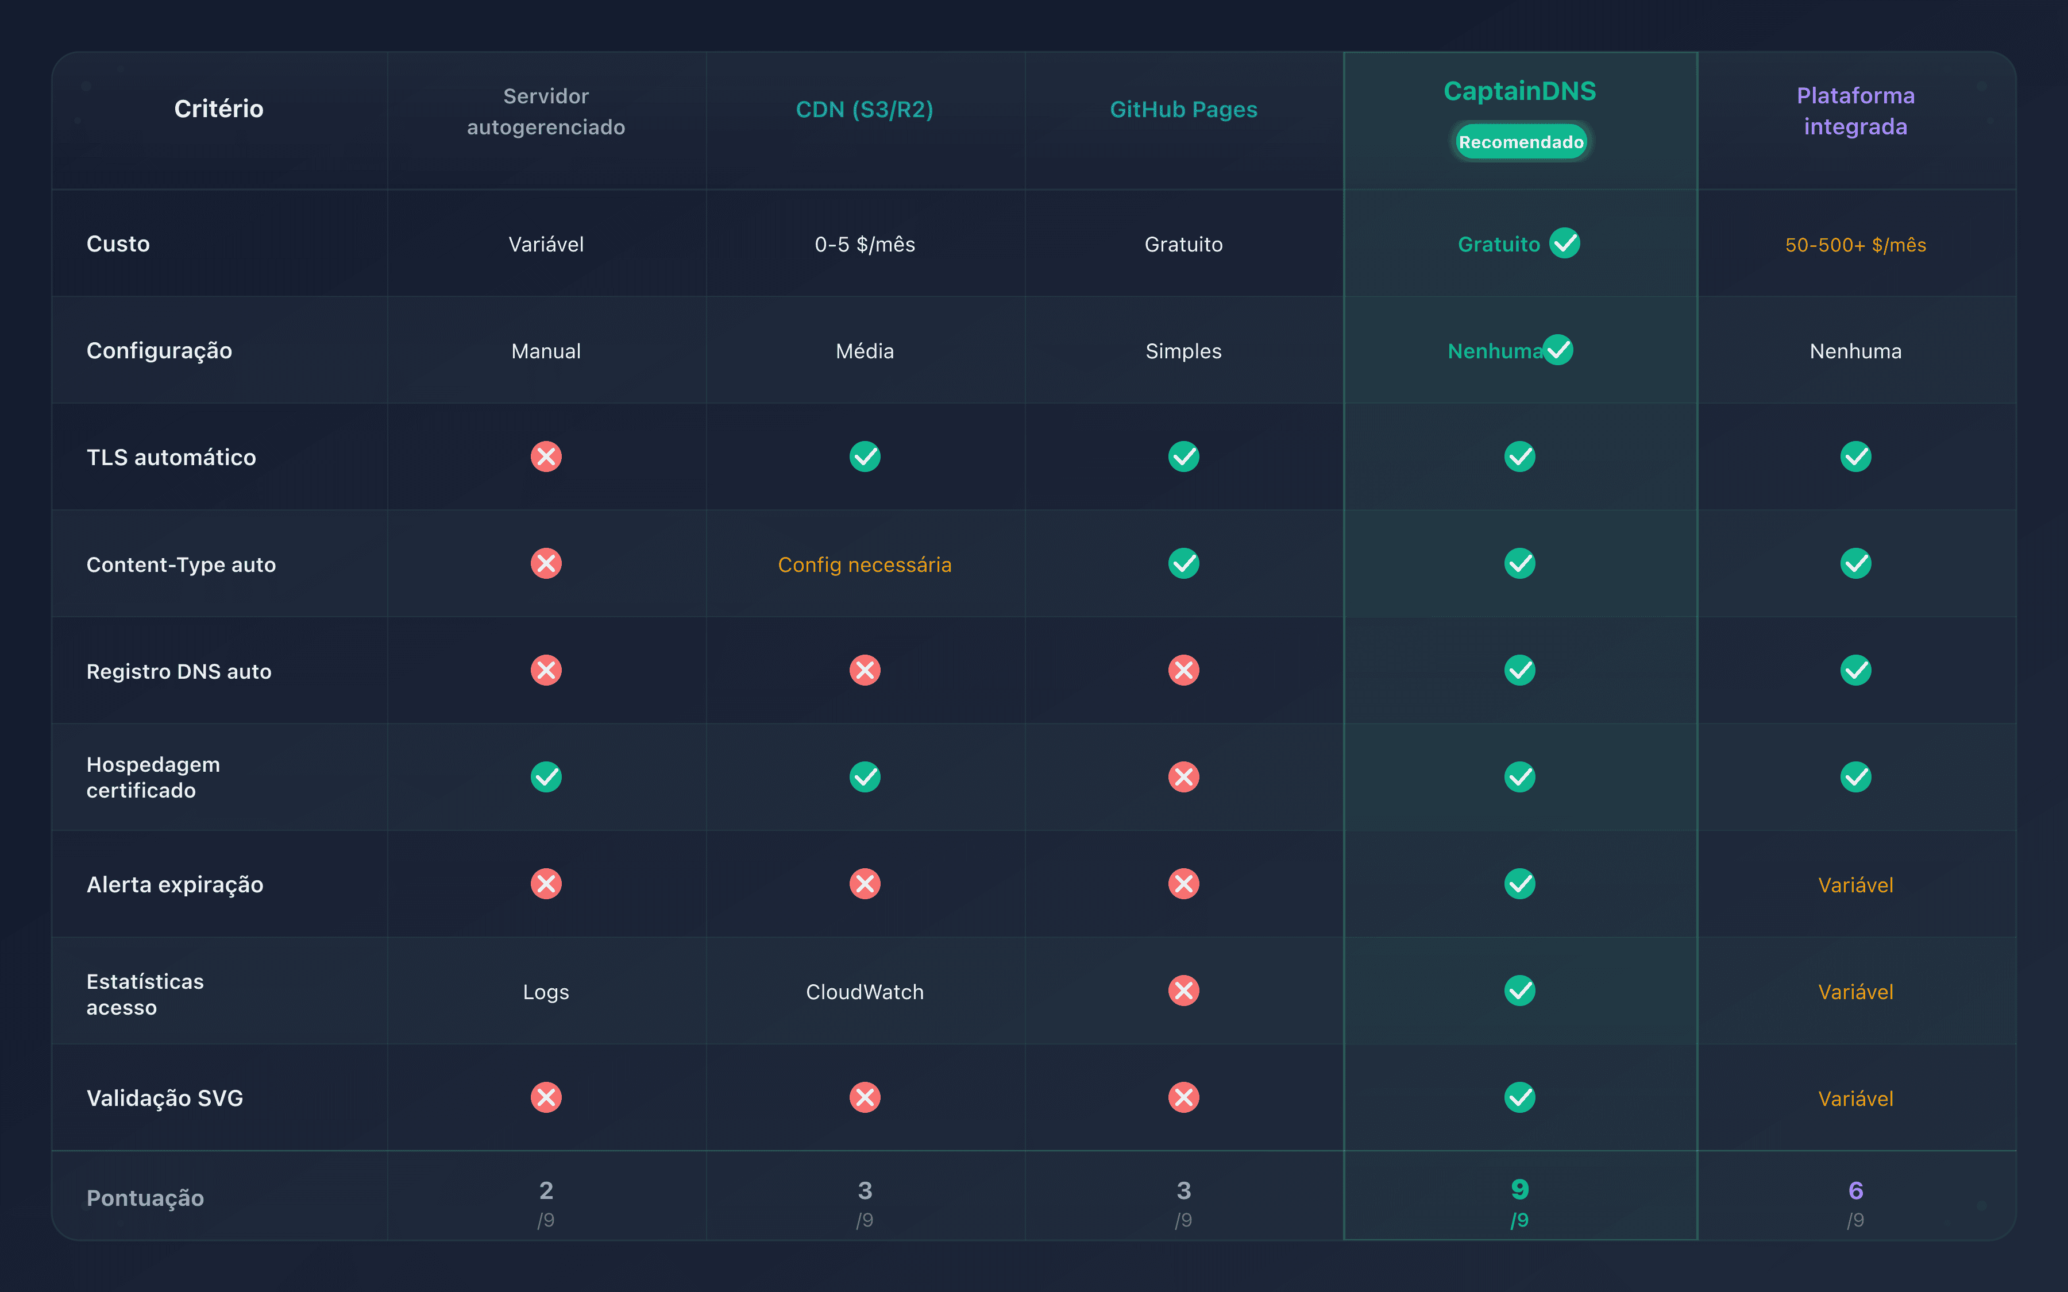
Task: Click the Custo row label
Action: 118,243
